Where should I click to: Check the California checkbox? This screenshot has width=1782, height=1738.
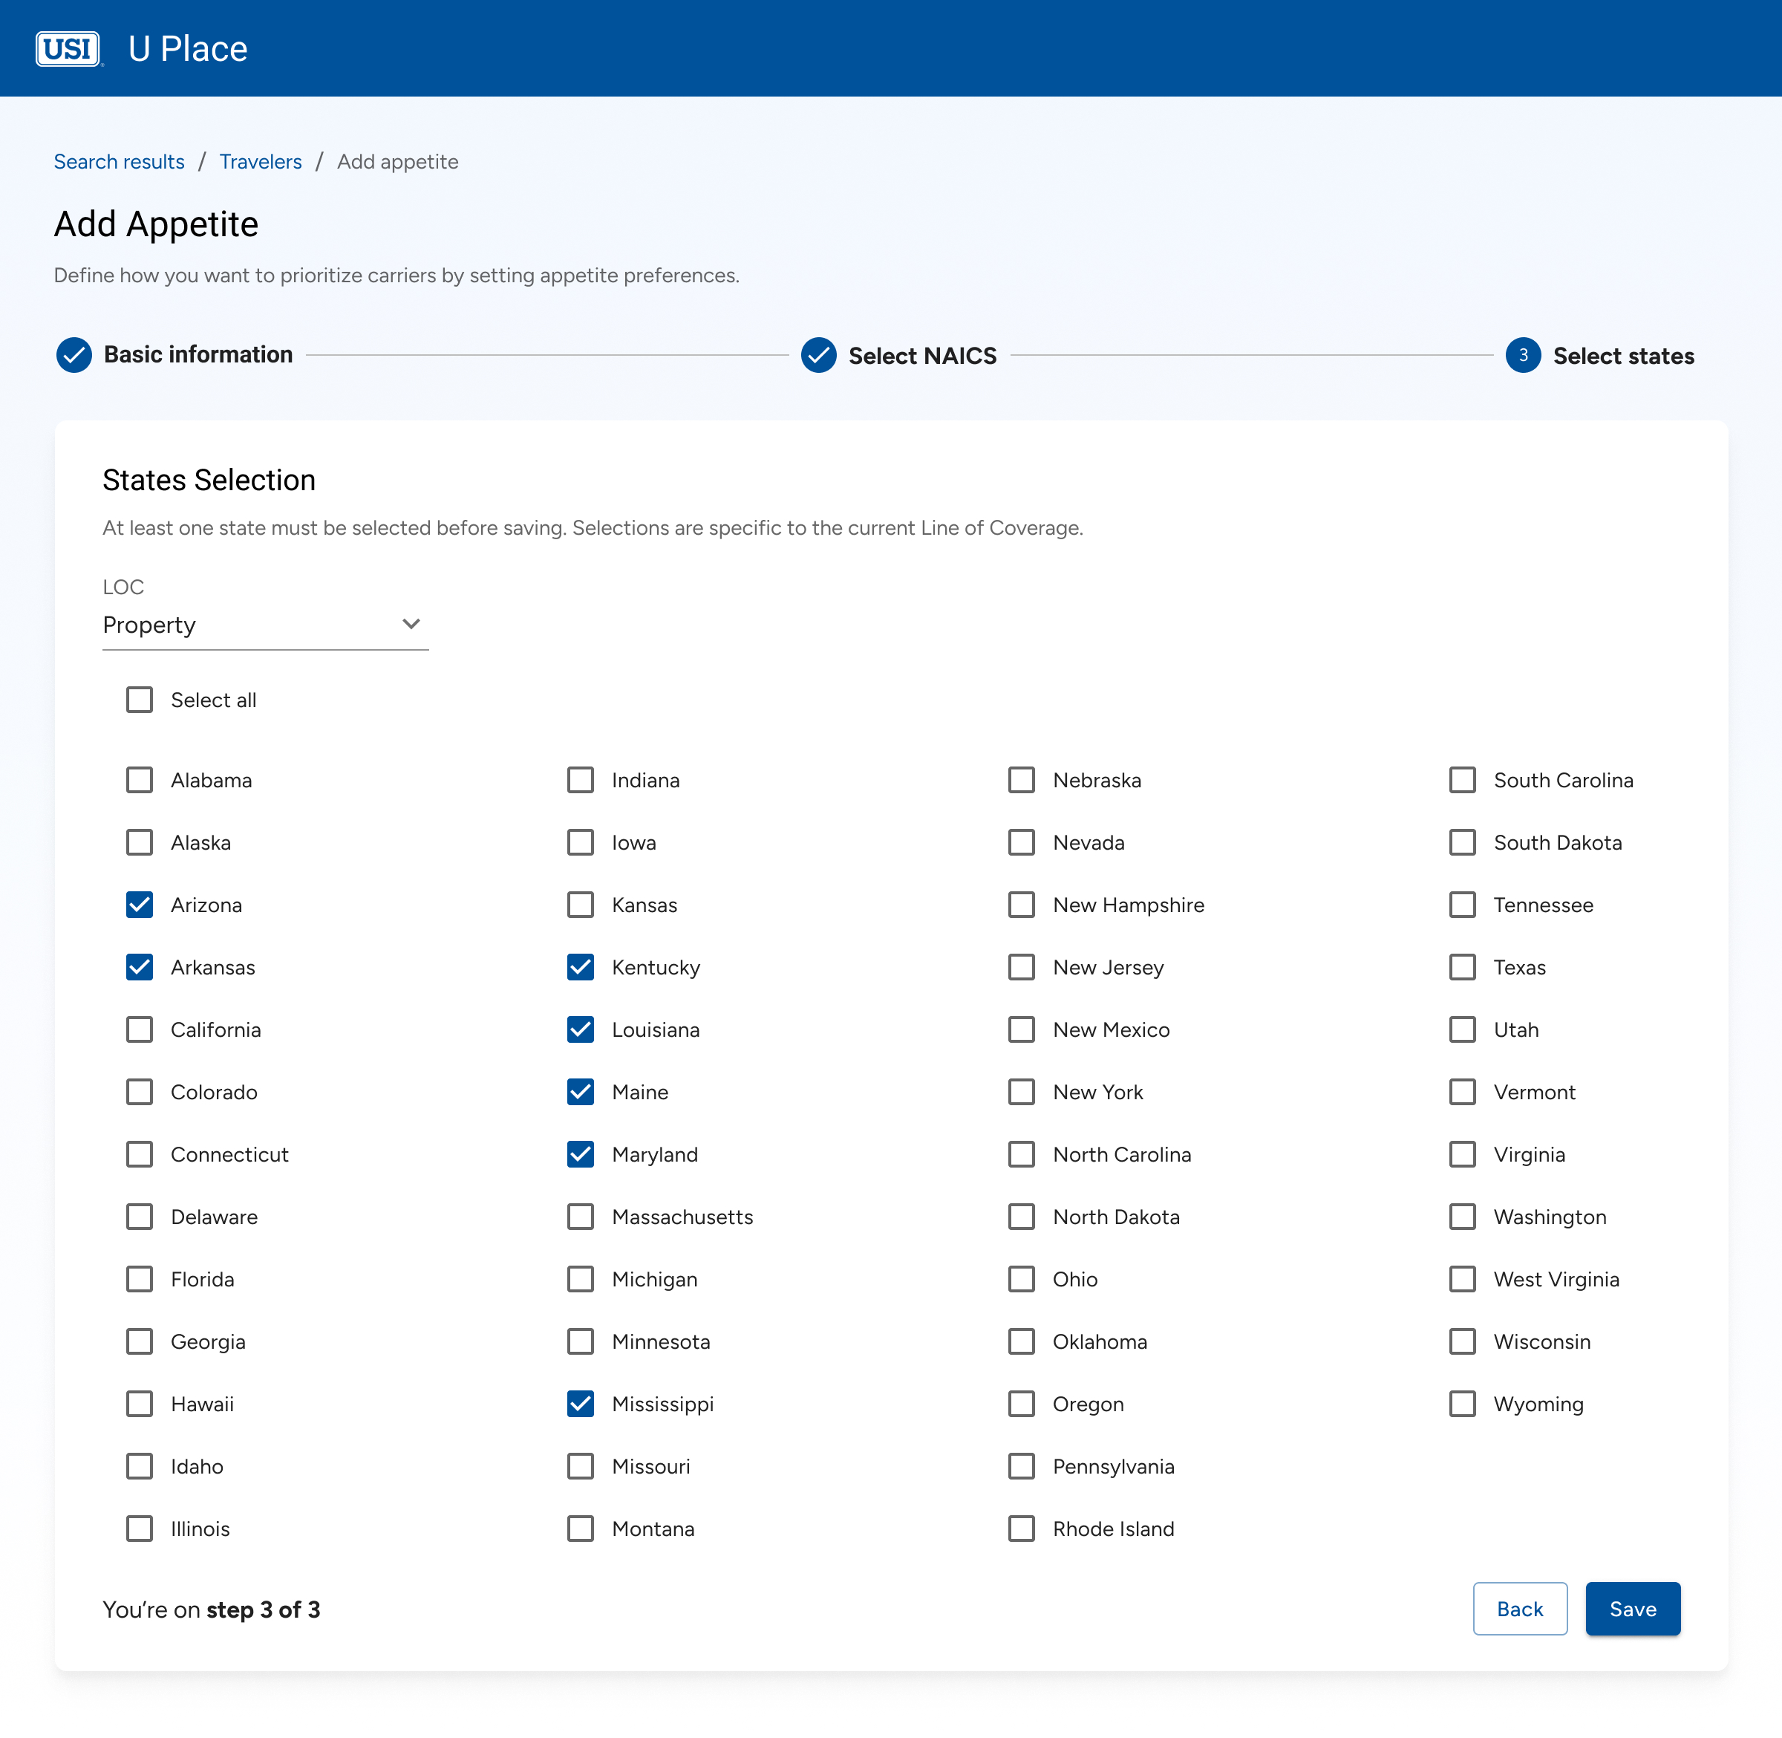(140, 1029)
